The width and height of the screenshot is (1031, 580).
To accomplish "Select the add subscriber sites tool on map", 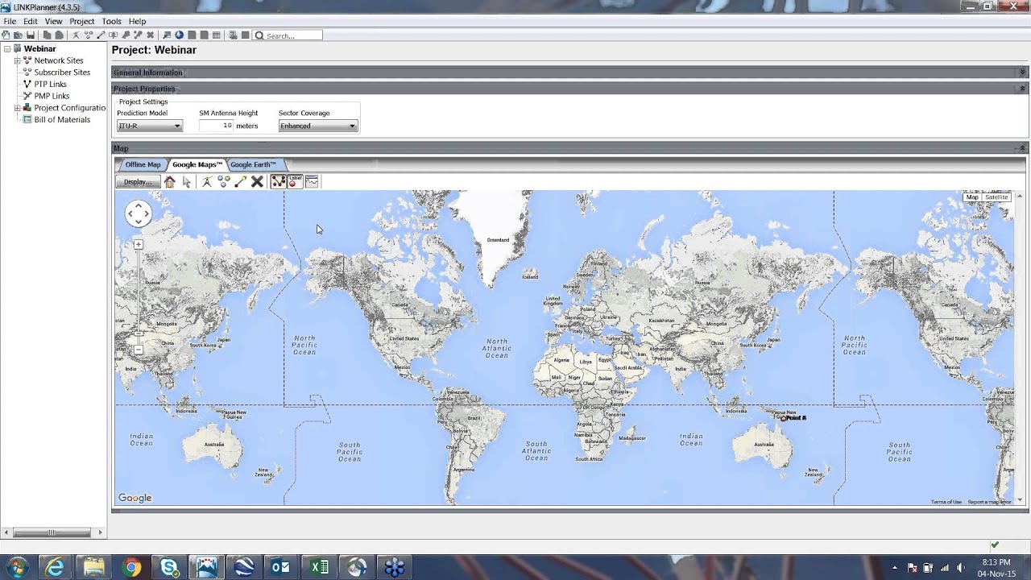I will click(223, 182).
